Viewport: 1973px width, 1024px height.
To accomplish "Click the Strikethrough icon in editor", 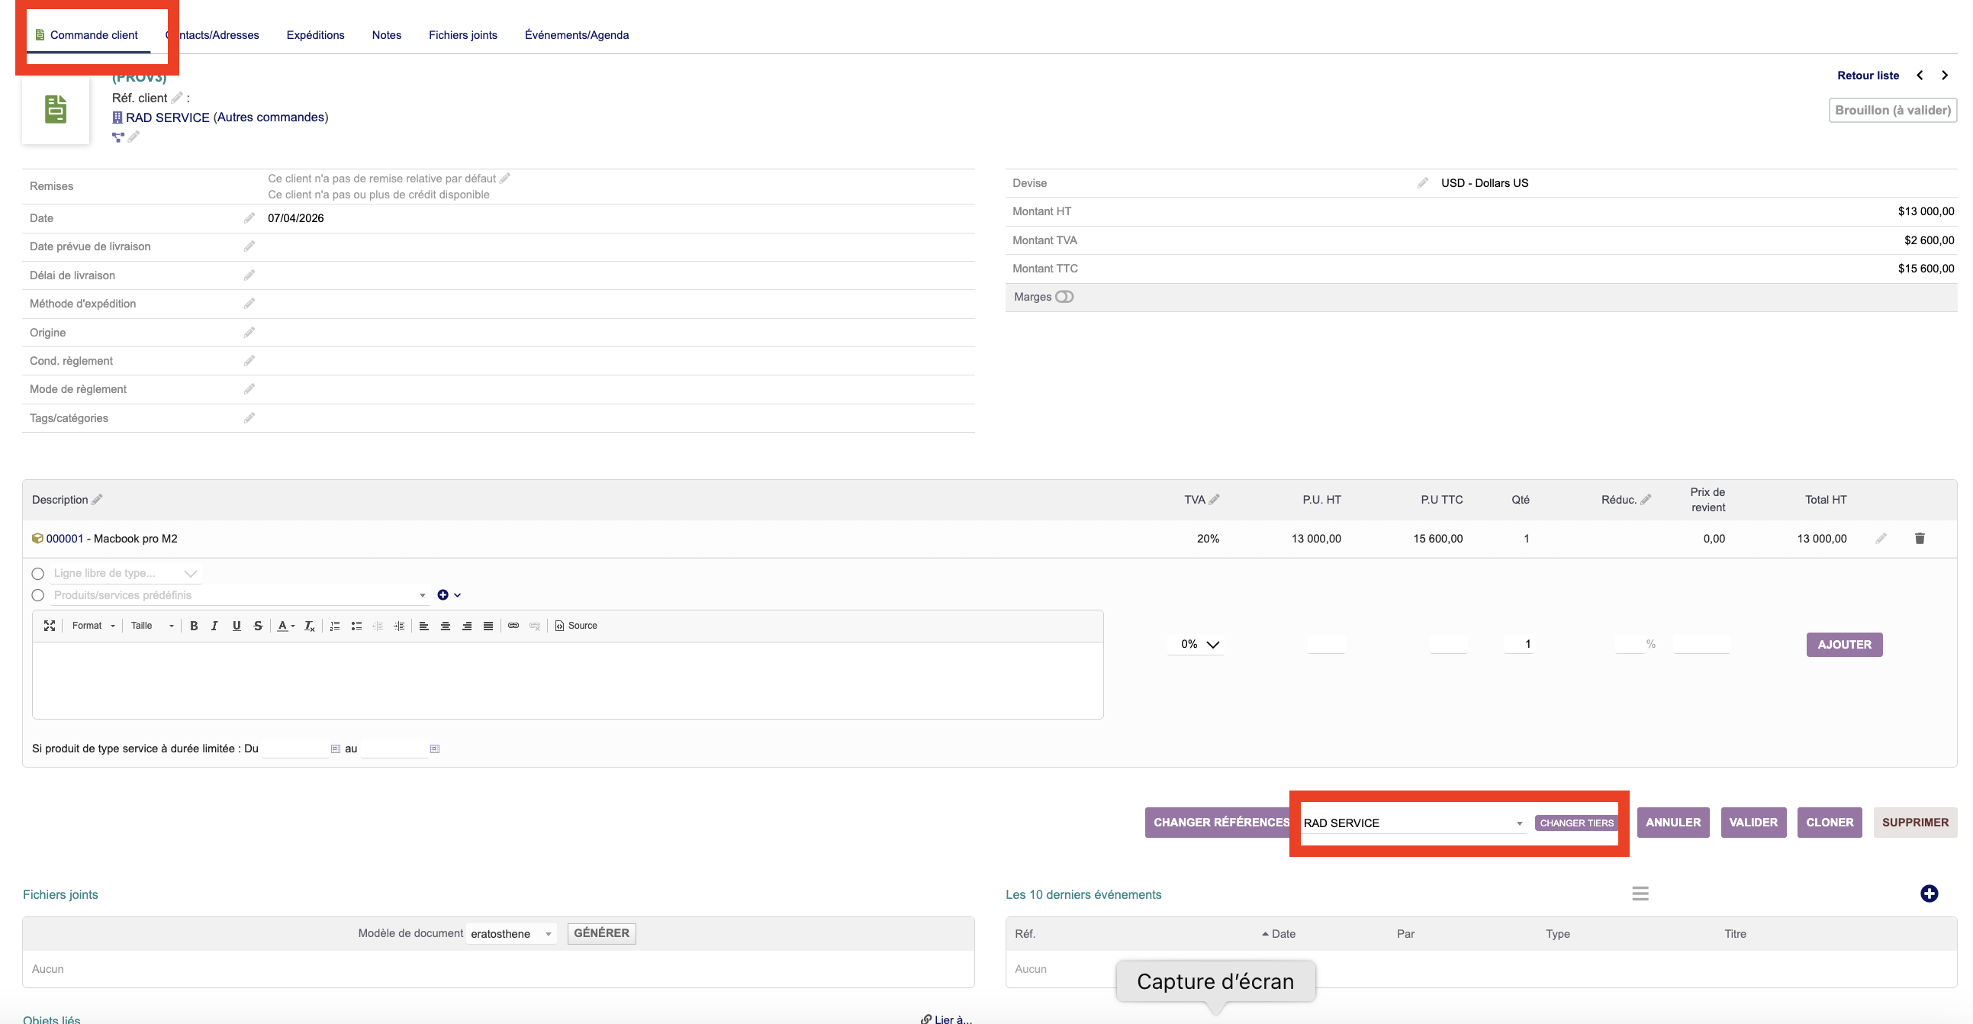I will point(258,626).
